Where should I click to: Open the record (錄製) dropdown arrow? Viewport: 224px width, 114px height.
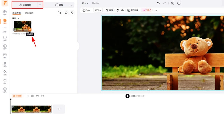click(x=72, y=5)
